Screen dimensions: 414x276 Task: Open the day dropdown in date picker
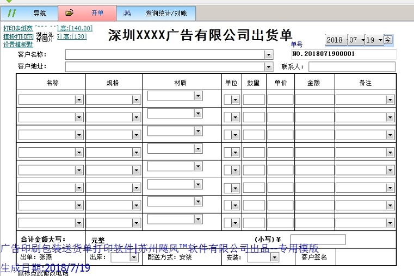(x=379, y=40)
